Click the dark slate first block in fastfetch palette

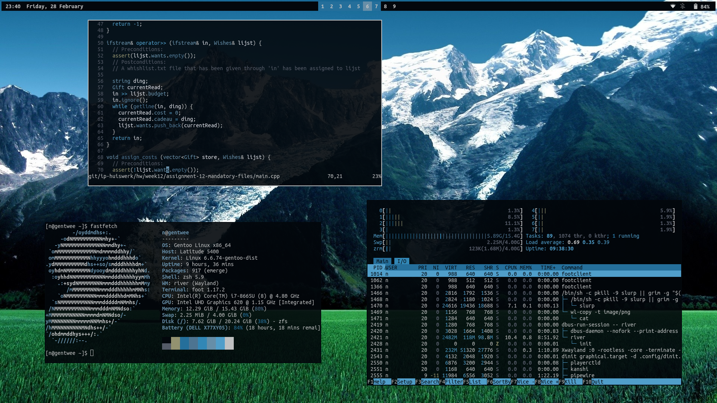[x=167, y=346]
